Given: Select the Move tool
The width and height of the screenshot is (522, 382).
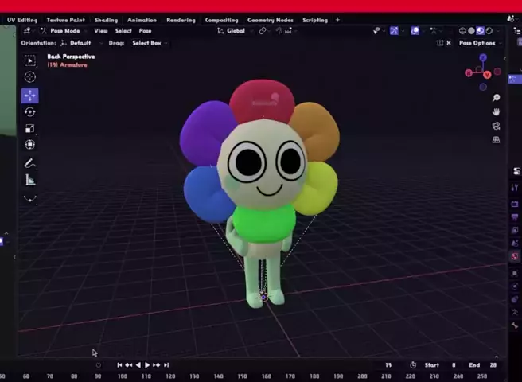Looking at the screenshot, I should 29,95.
